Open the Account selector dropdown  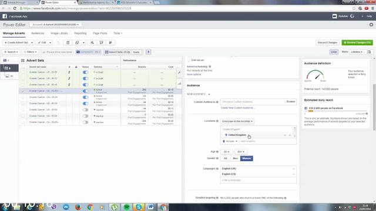56,25
